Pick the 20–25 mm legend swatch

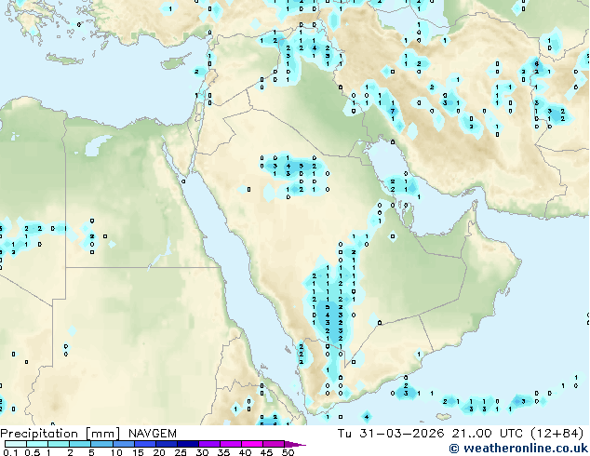(x=166, y=444)
